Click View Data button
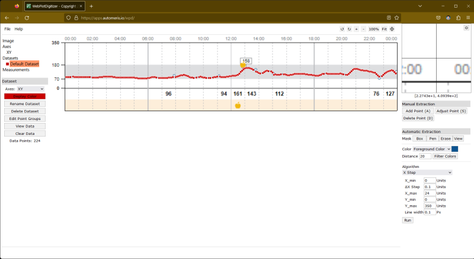 25,126
